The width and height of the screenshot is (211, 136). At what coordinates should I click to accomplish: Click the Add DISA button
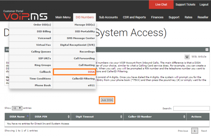point(107,100)
